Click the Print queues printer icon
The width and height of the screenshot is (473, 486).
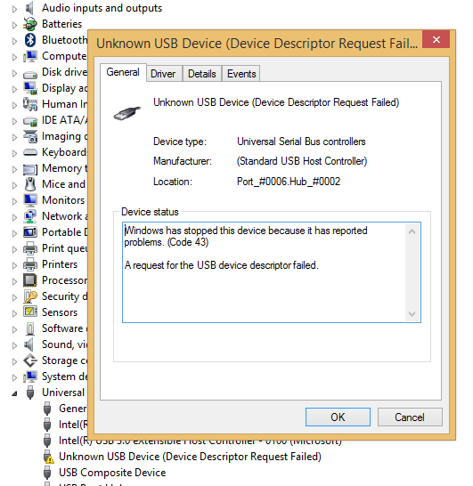(30, 248)
